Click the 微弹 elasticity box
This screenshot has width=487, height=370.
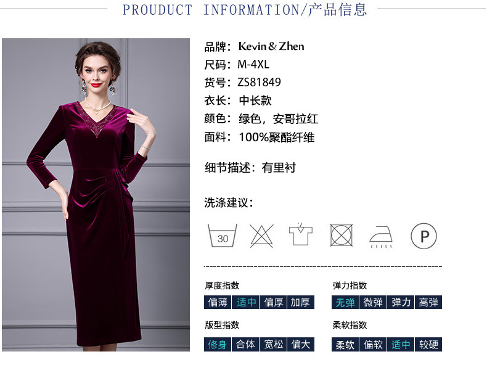(x=373, y=302)
